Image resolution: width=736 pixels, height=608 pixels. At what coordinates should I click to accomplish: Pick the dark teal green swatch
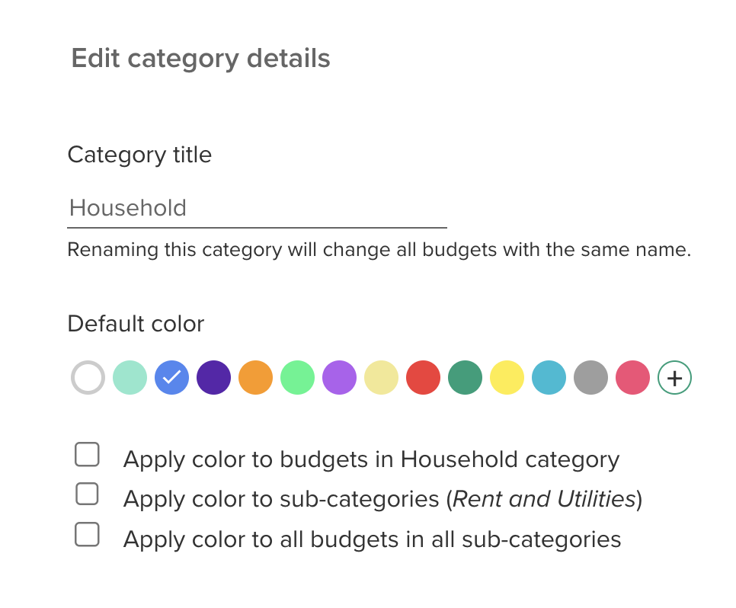click(465, 378)
